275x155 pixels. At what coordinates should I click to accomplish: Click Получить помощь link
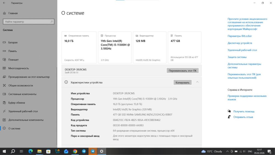click(x=244, y=112)
